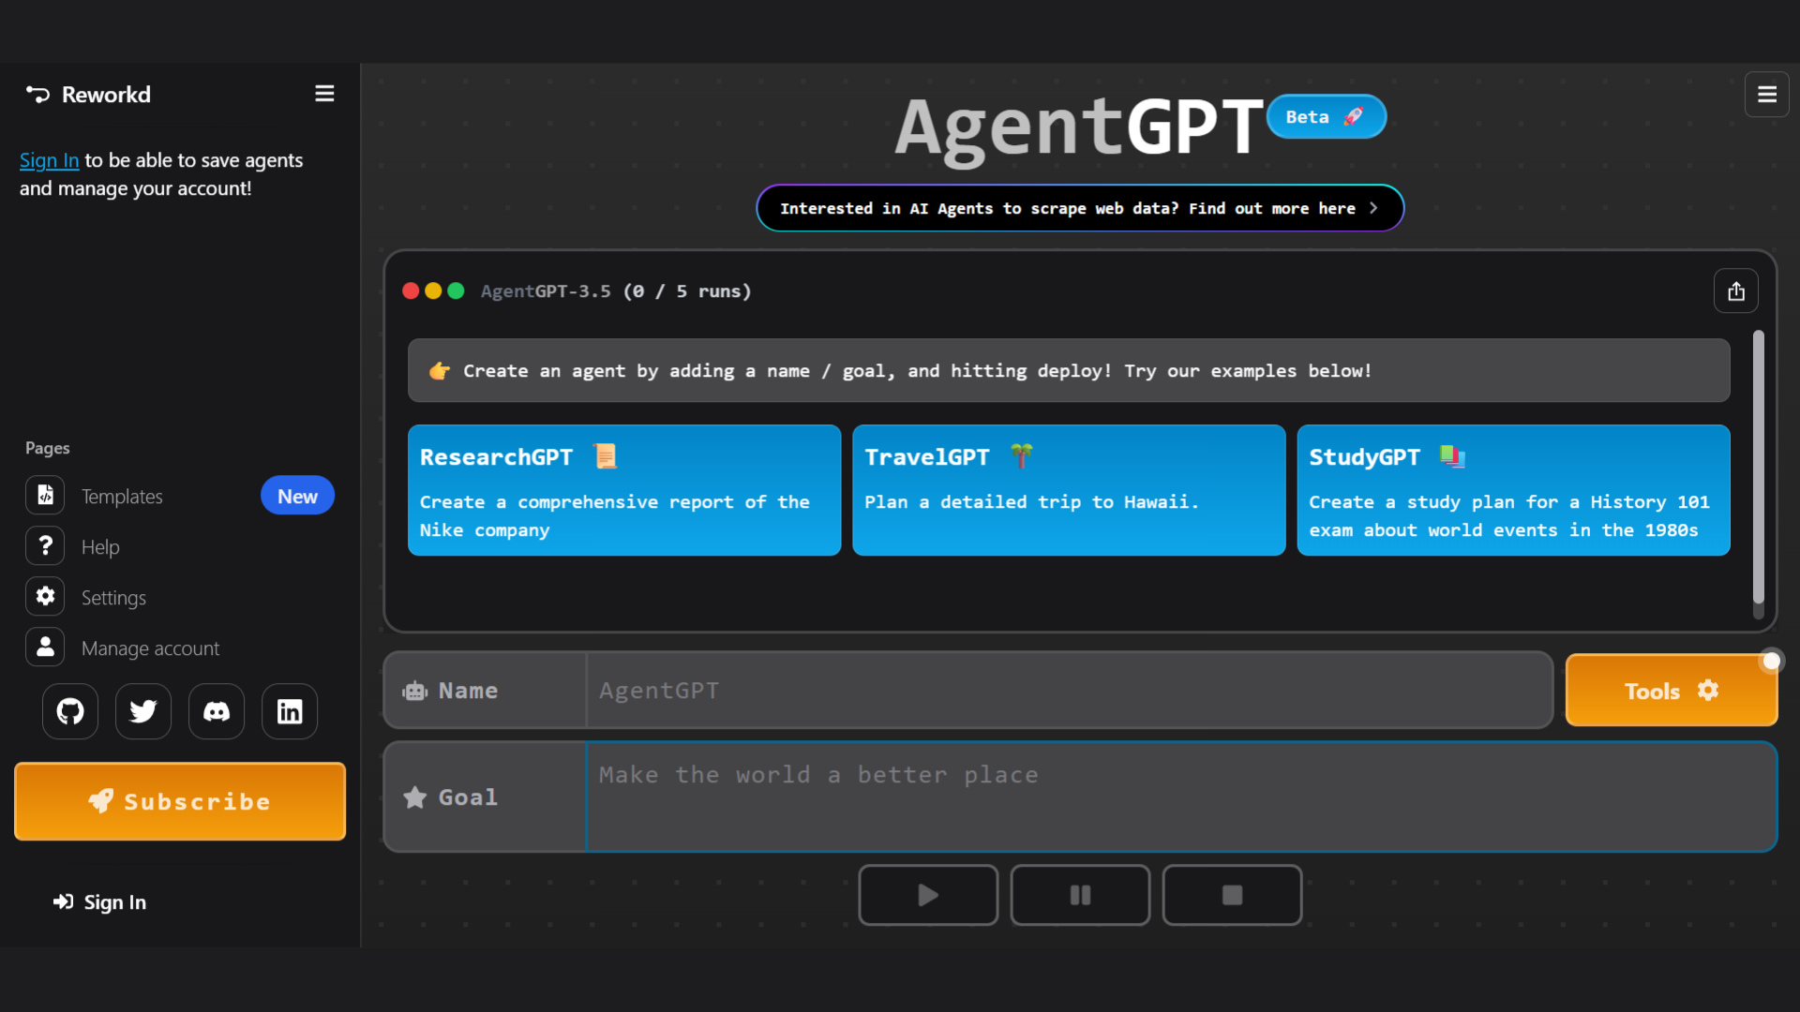Open the right-side hamburger menu
Image resolution: width=1800 pixels, height=1012 pixels.
pos(1766,95)
